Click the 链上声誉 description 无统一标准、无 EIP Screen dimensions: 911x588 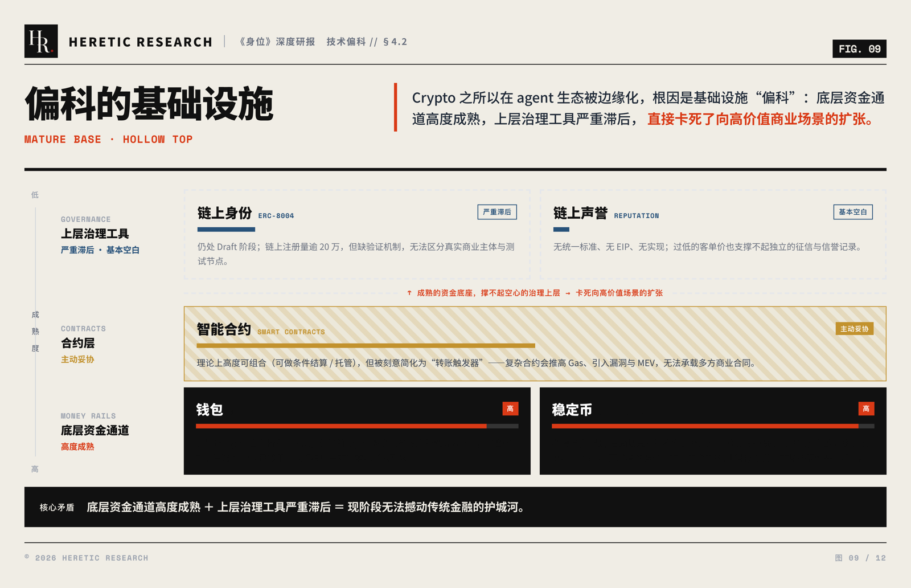[x=708, y=247]
